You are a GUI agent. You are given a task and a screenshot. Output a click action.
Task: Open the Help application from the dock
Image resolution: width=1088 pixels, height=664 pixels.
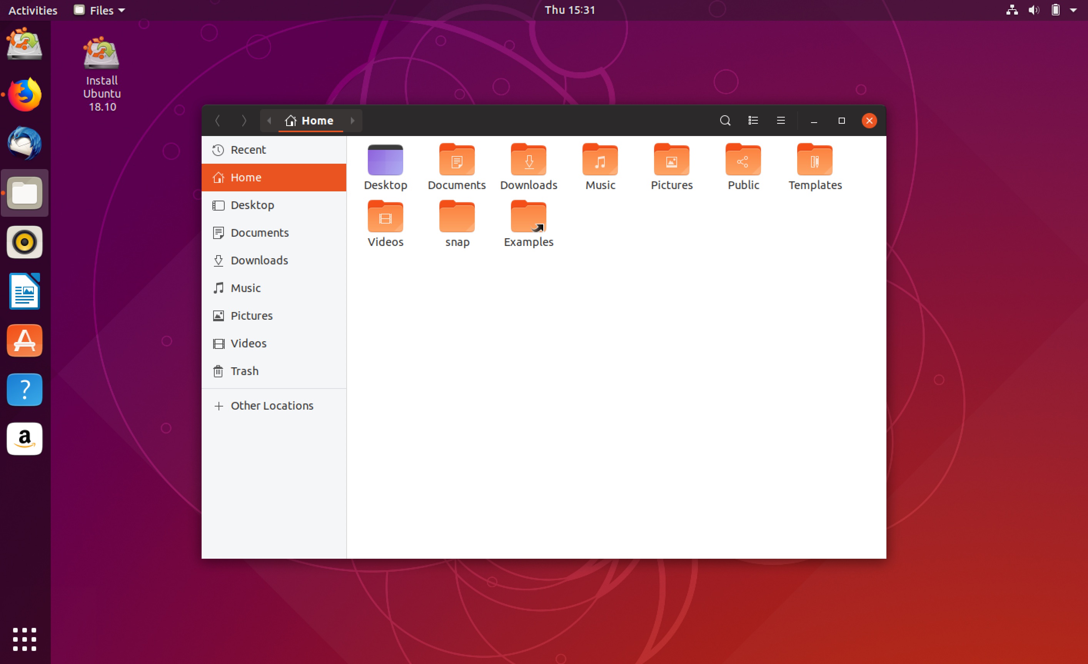(x=24, y=390)
